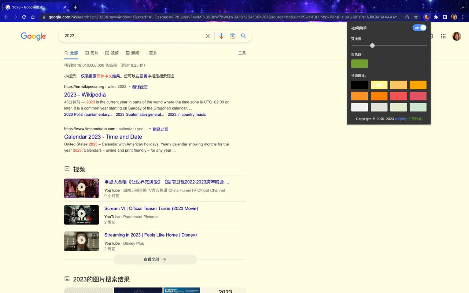Open Scream VI Official Teaser Trailer link
This screenshot has height=293, width=469.
coord(151,208)
